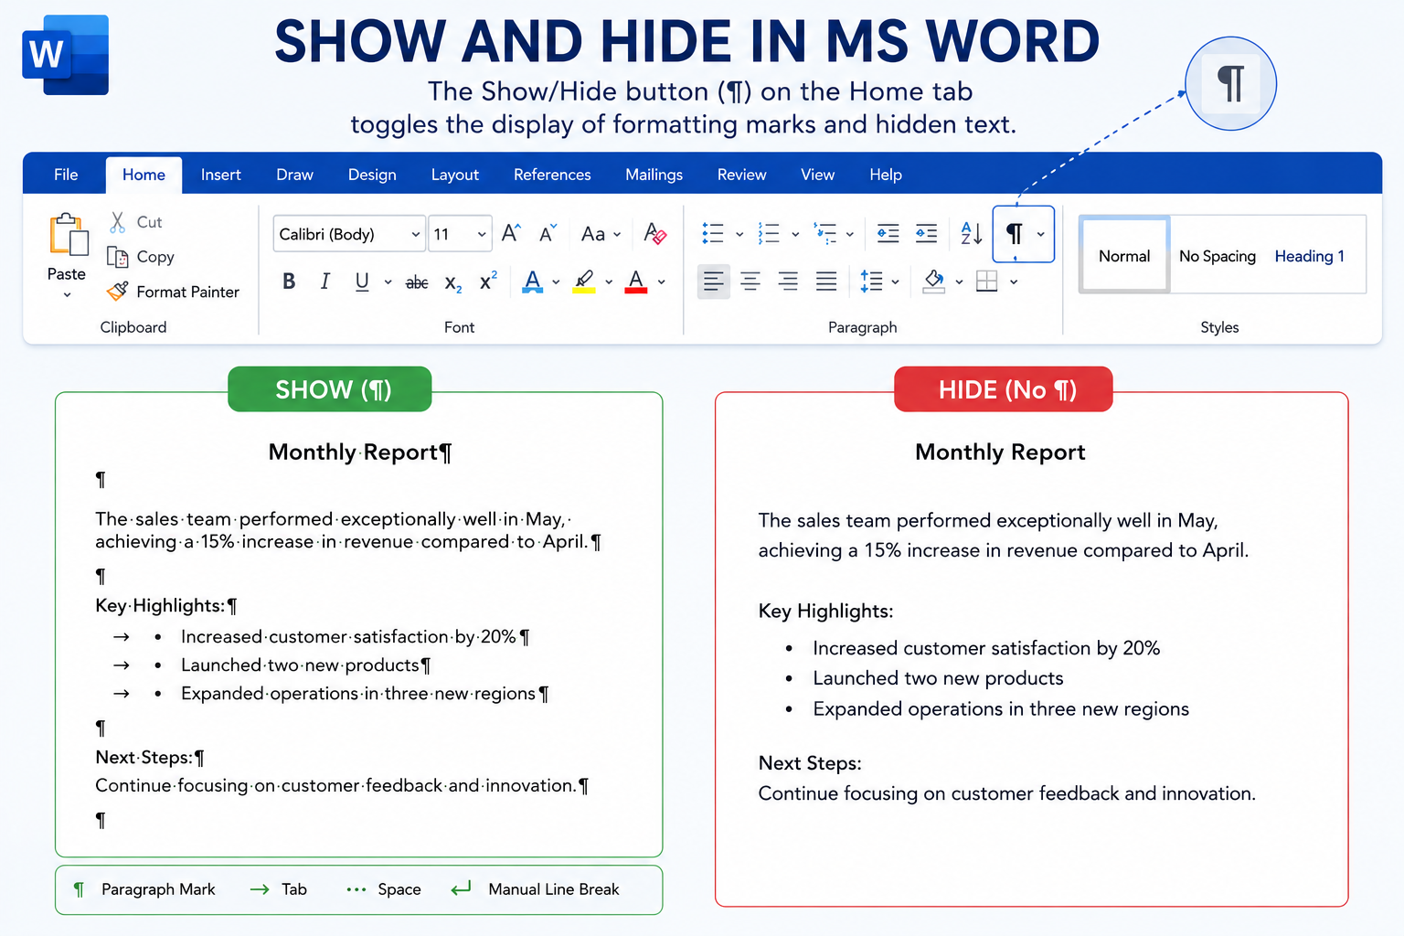Toggle Show/Hide paragraph marks in ribbon

click(x=1015, y=234)
